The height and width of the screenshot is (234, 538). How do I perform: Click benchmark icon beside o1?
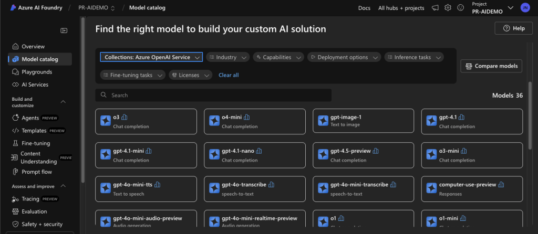pyautogui.click(x=341, y=218)
